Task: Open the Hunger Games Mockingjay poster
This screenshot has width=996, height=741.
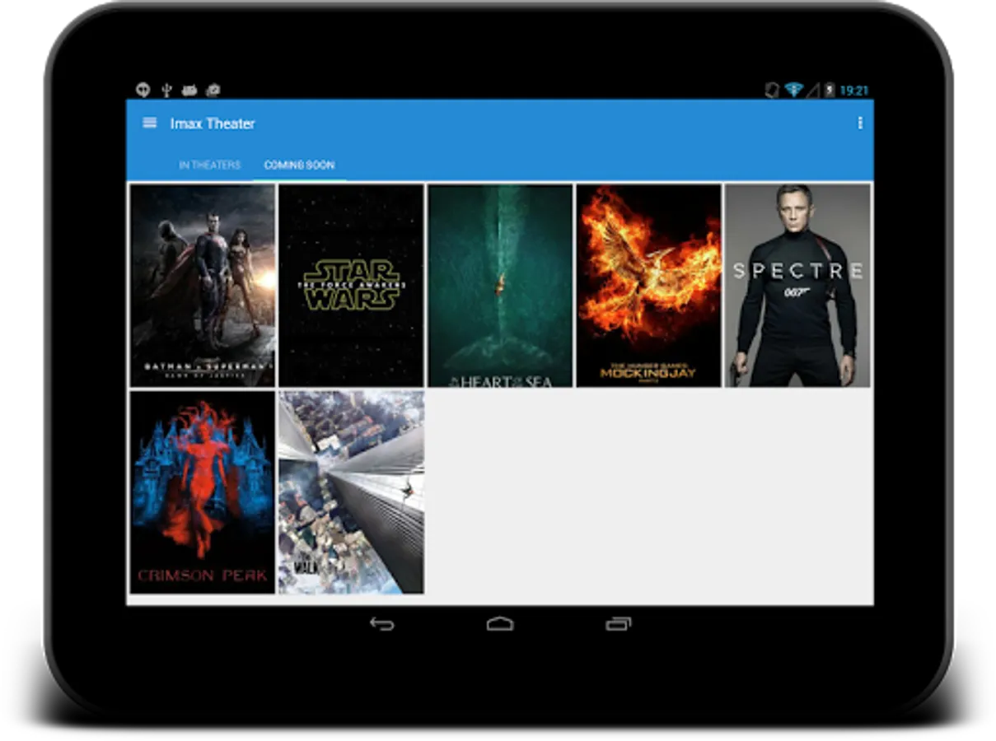Action: tap(648, 285)
